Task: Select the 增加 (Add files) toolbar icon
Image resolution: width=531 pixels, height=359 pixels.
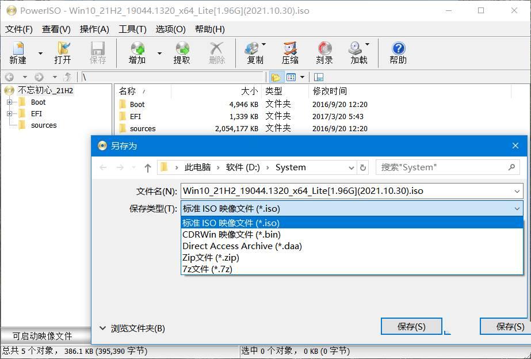Action: [x=137, y=52]
